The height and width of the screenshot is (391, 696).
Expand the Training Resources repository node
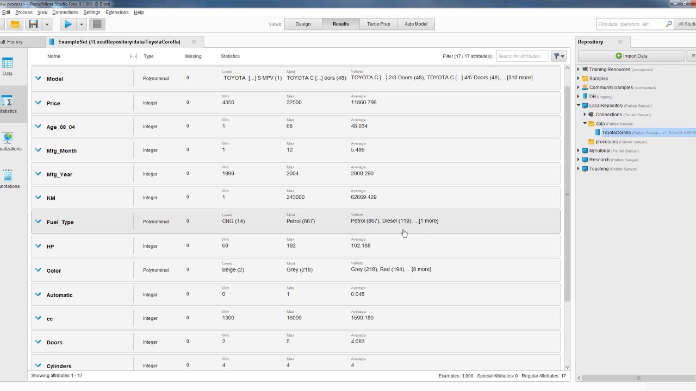[x=579, y=70]
